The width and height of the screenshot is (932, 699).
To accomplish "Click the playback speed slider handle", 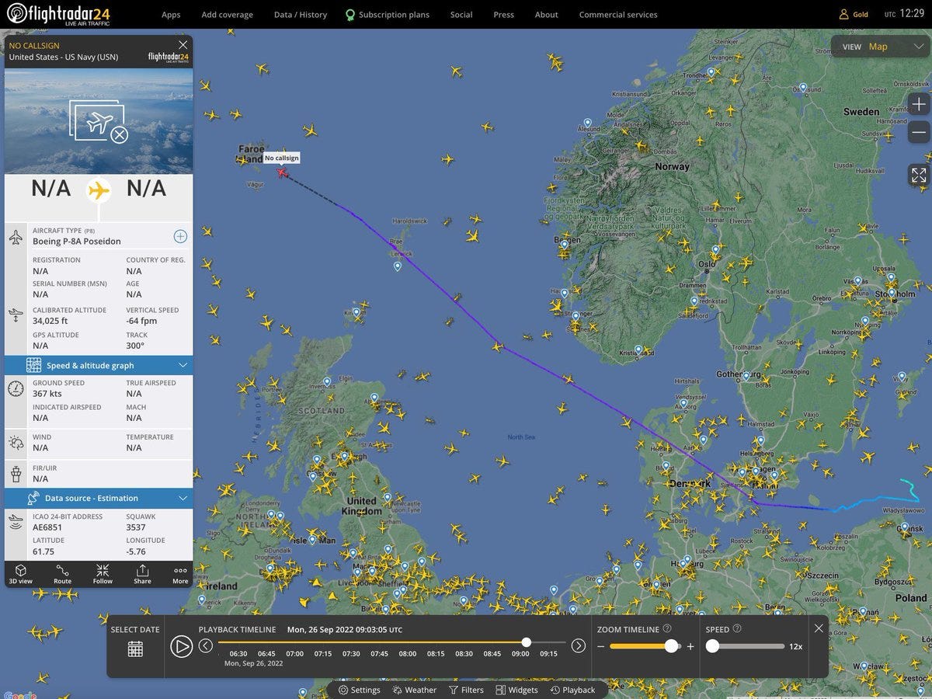I will [x=712, y=646].
